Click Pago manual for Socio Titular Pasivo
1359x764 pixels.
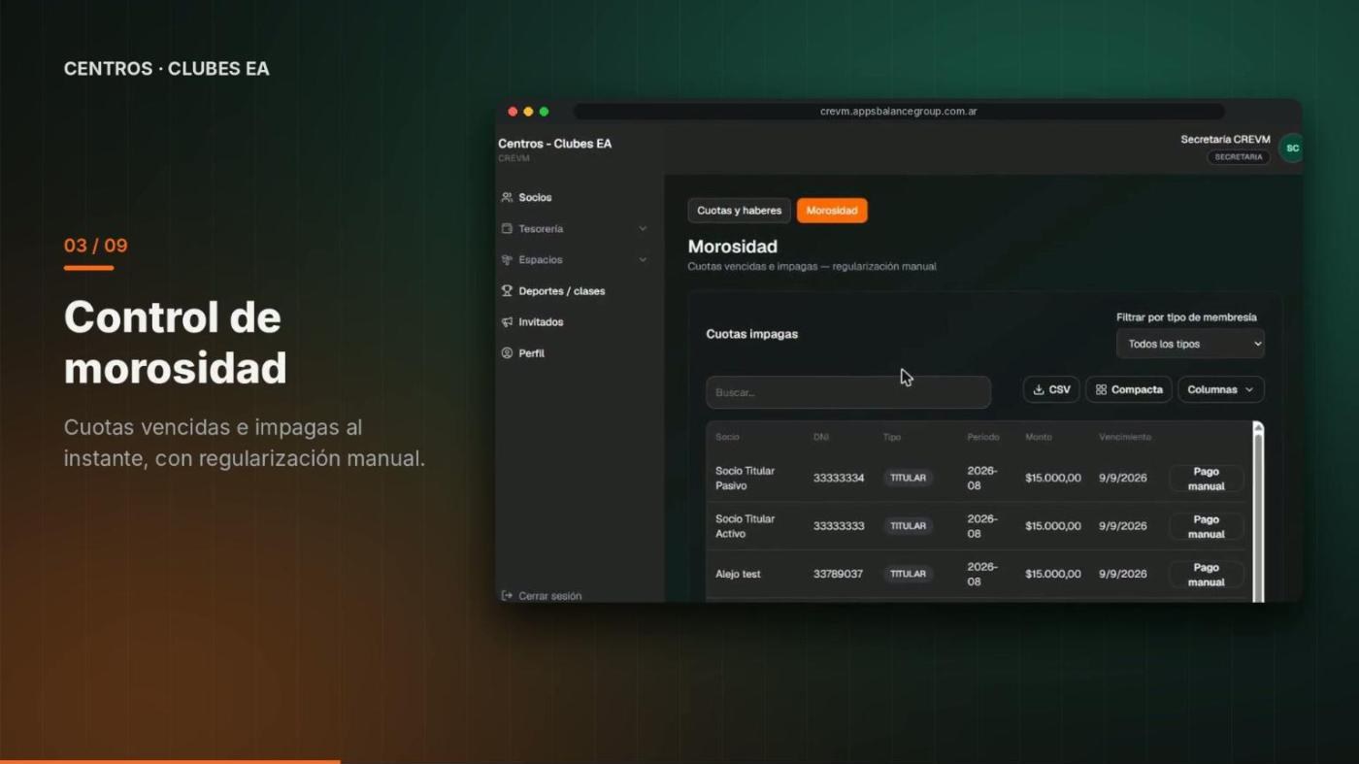pos(1206,479)
